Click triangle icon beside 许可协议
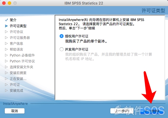 coord(6,32)
